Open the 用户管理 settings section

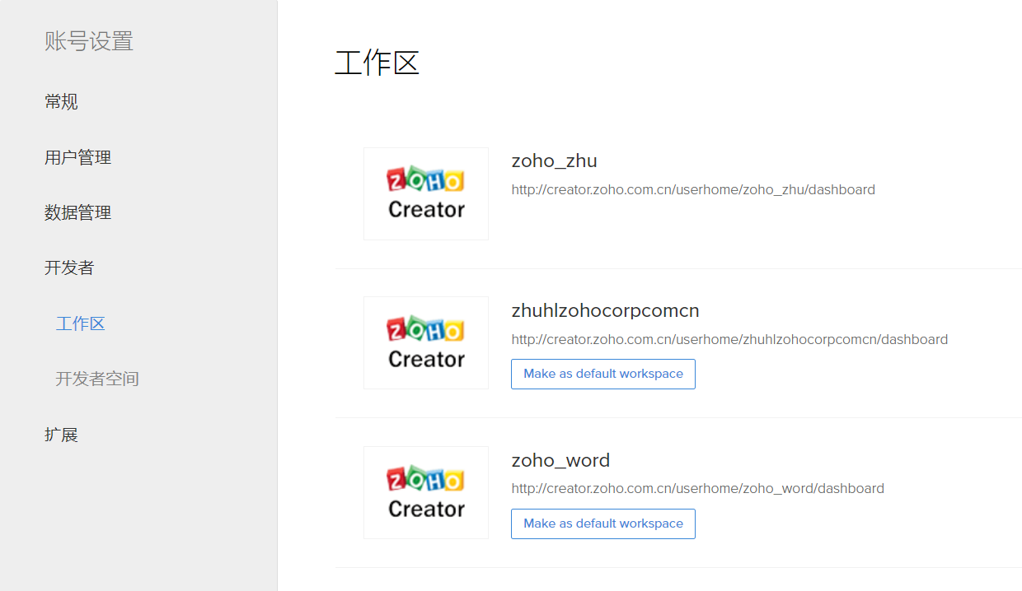pyautogui.click(x=77, y=157)
